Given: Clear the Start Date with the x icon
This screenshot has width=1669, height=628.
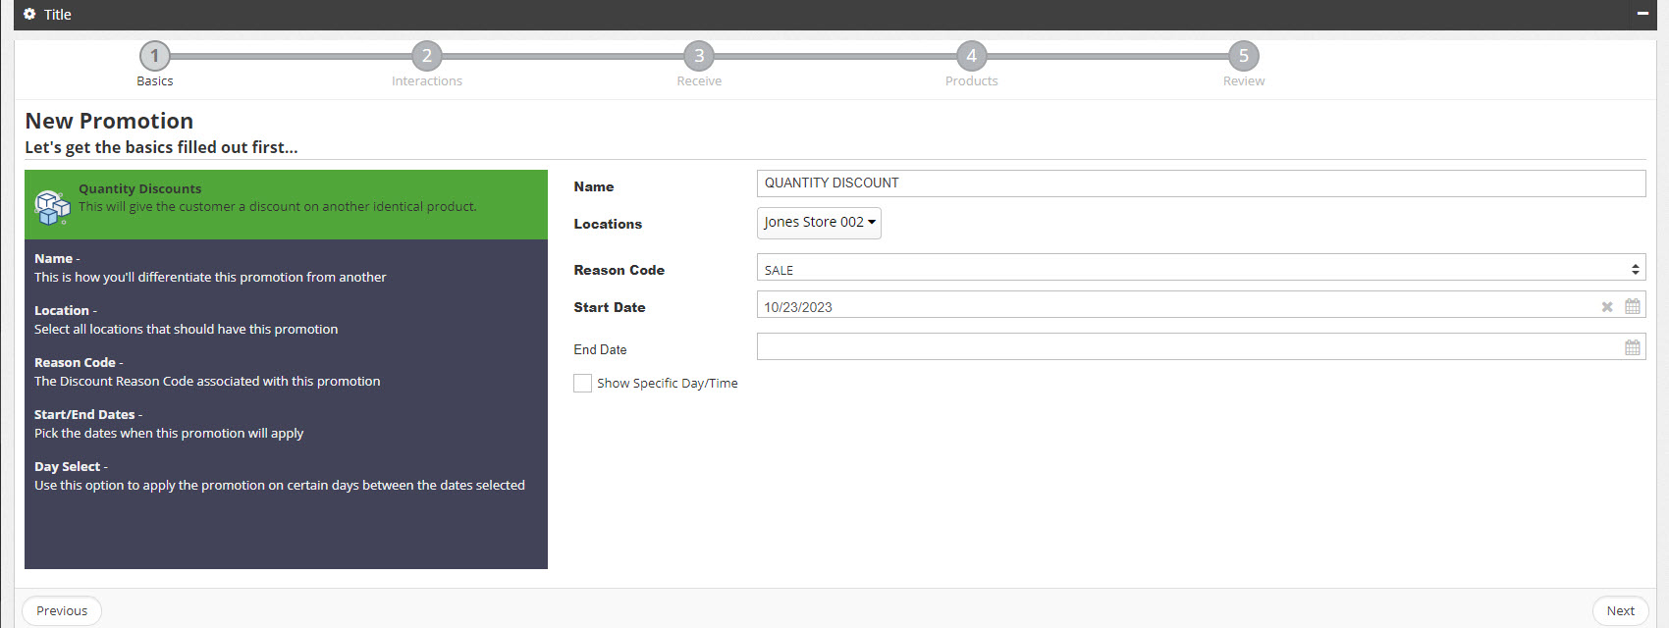Looking at the screenshot, I should click(1607, 307).
